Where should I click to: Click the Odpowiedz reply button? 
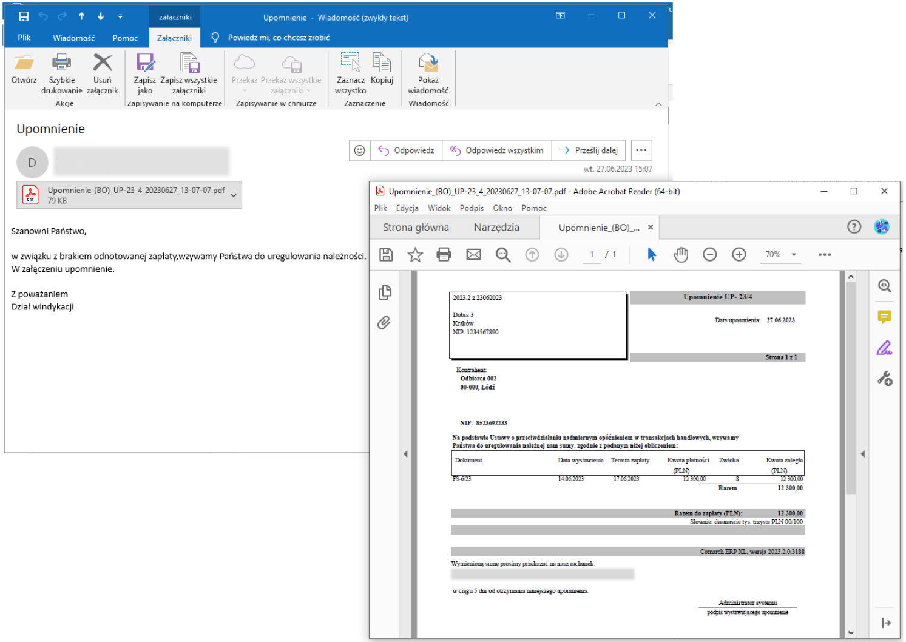[406, 150]
